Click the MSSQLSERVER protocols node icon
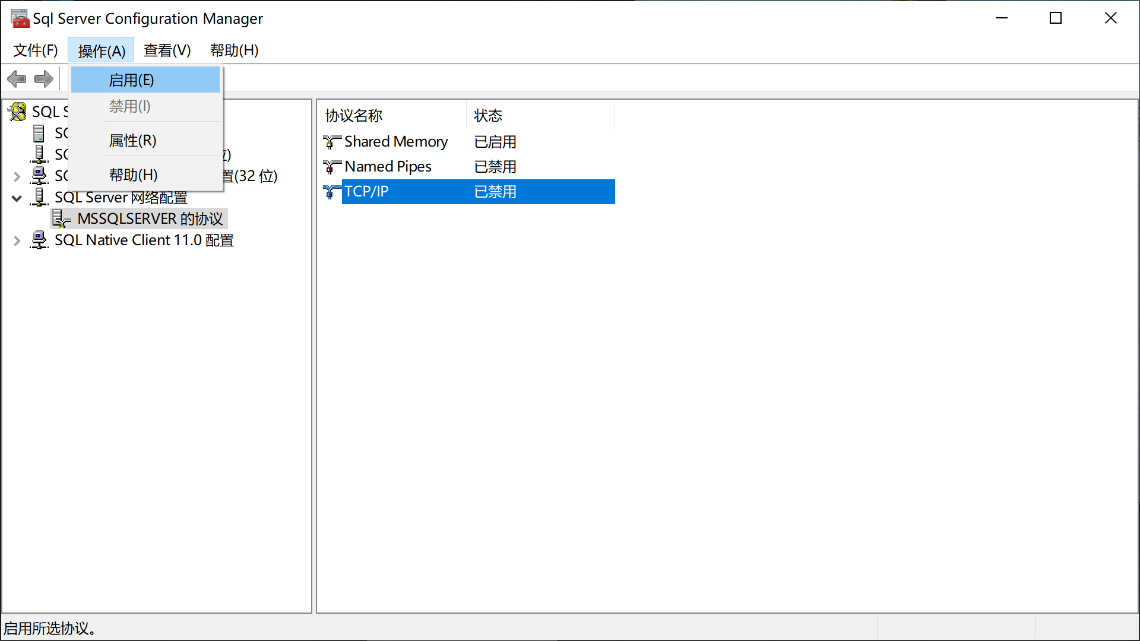The width and height of the screenshot is (1140, 641). coord(61,218)
